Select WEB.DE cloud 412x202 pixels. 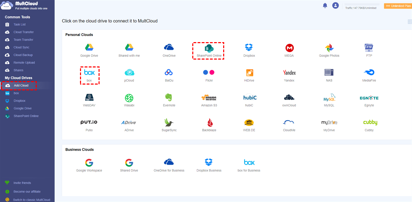pos(250,126)
